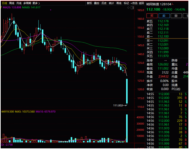Open the 历史 history toolbar item
The image size is (189, 149).
click(x=104, y=3)
